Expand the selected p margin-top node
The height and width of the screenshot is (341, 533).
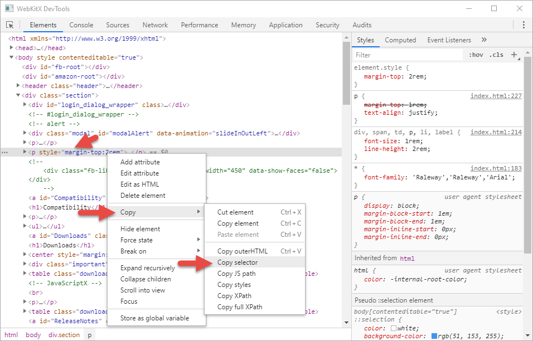coord(25,152)
